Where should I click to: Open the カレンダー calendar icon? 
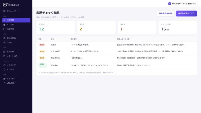coord(4,25)
